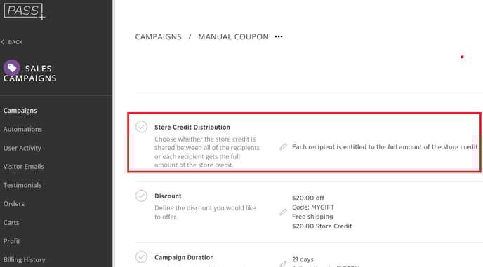Image resolution: width=483 pixels, height=267 pixels.
Task: Click the purple Sales Campaigns tag icon
Action: pyautogui.click(x=12, y=68)
